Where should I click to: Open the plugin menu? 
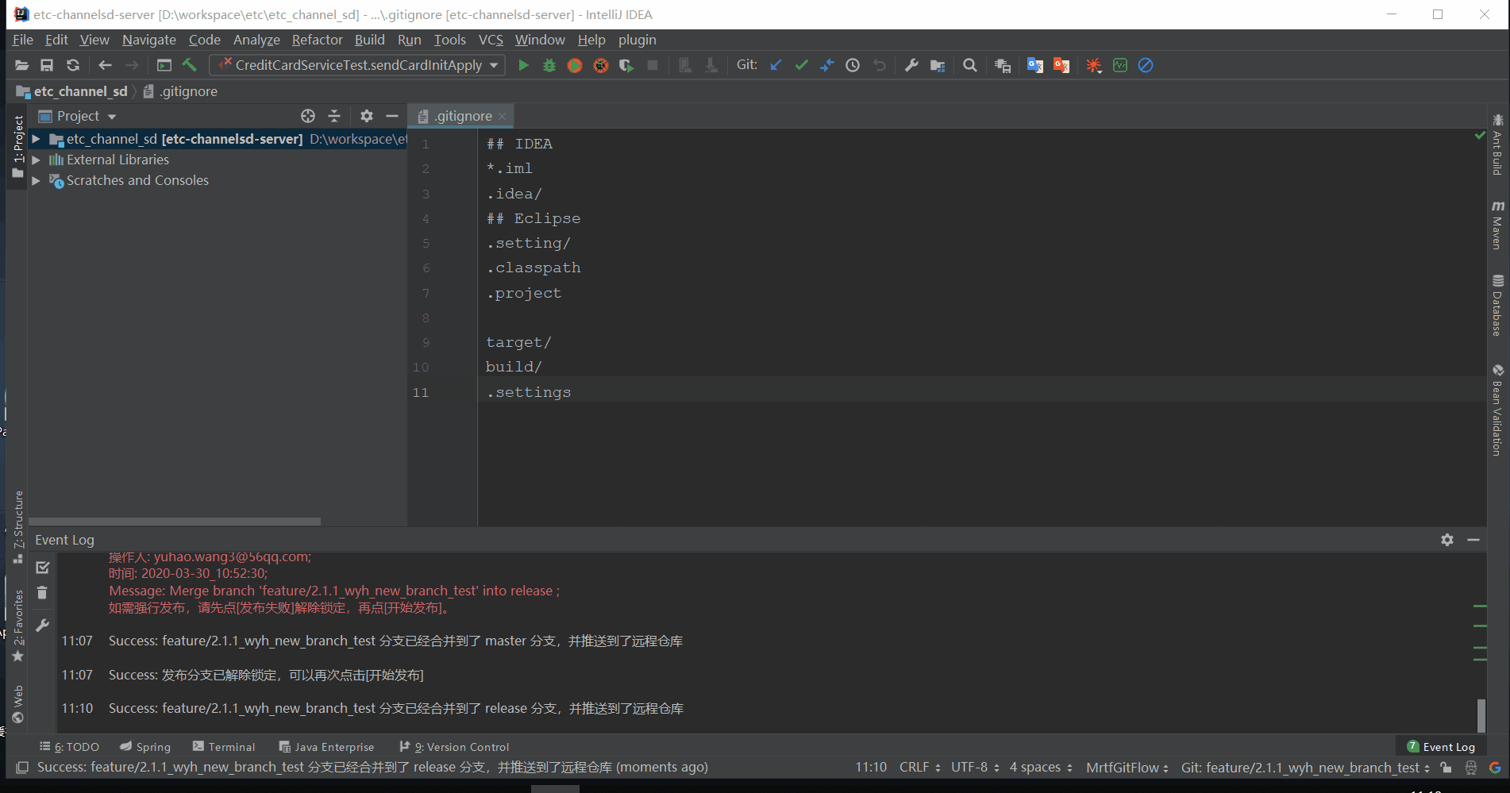(x=638, y=40)
